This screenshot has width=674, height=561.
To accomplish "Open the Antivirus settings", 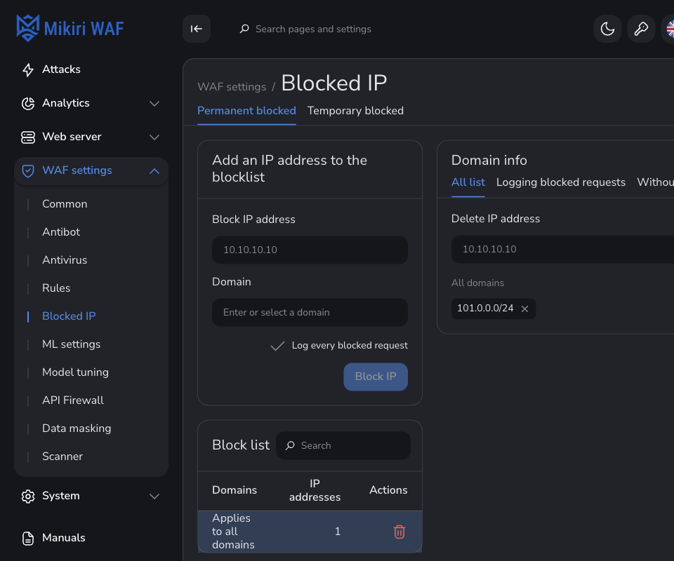I will pyautogui.click(x=65, y=260).
